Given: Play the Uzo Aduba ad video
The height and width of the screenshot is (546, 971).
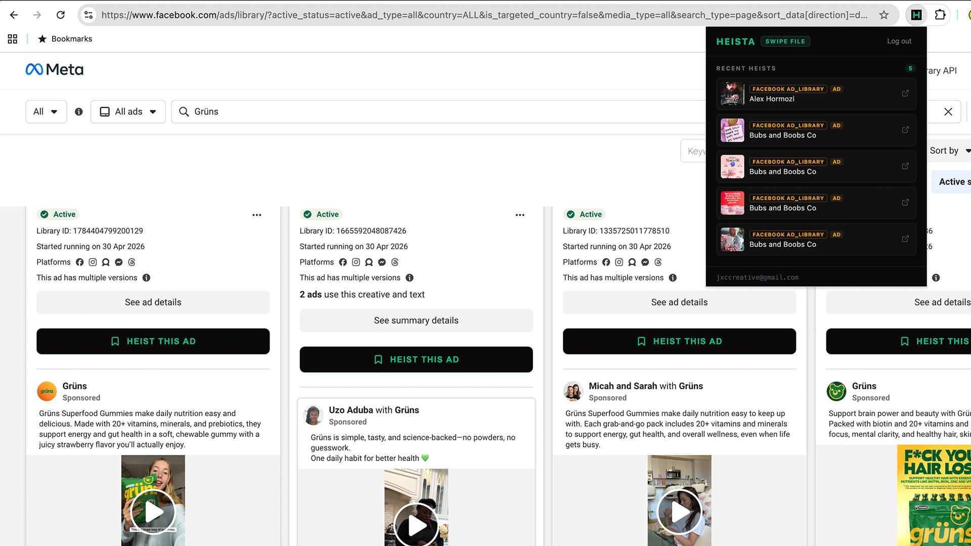Looking at the screenshot, I should [x=416, y=525].
